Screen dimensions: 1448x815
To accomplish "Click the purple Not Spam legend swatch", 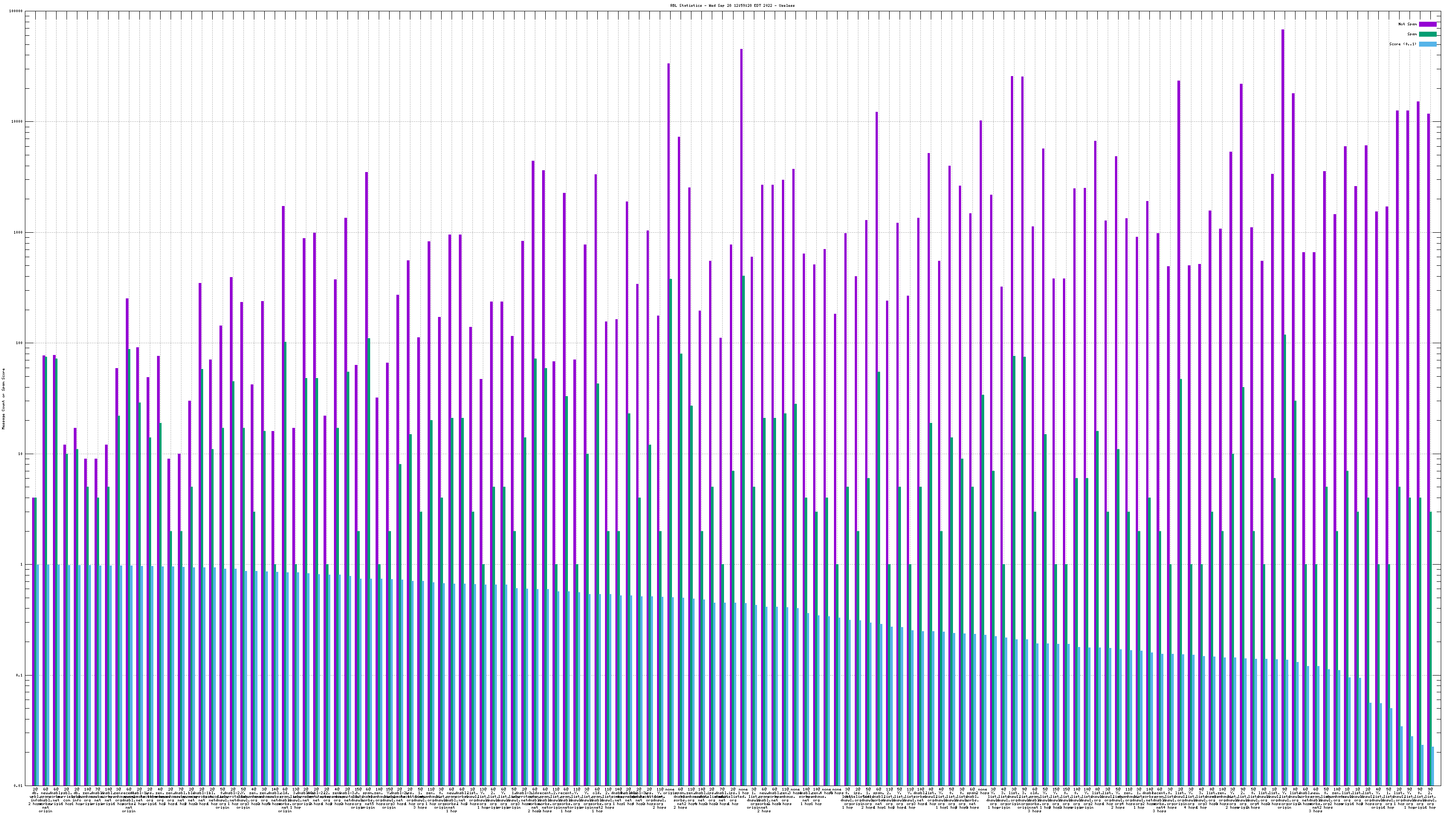I will click(x=1427, y=24).
